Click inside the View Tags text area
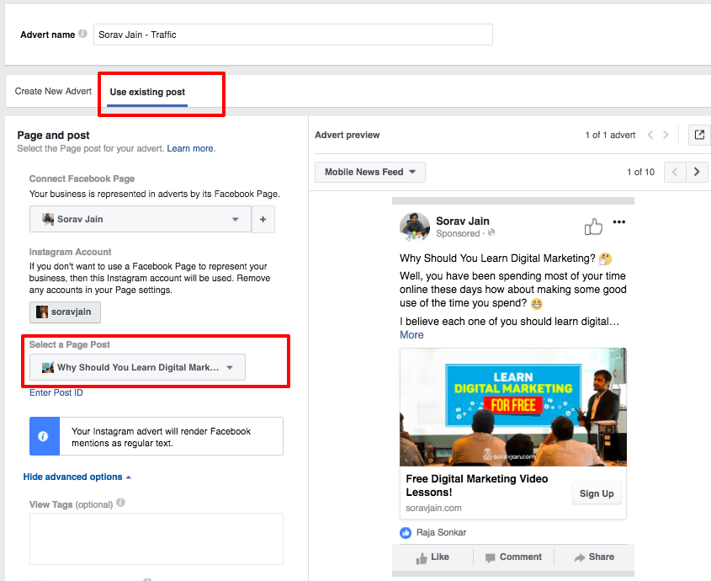Screen dimensions: 711x581 click(x=157, y=539)
